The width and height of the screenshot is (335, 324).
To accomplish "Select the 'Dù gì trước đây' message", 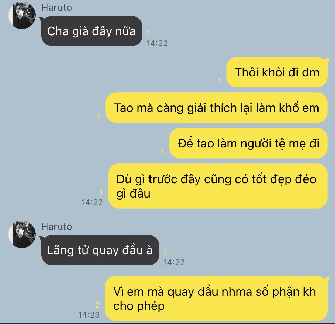I will (218, 186).
